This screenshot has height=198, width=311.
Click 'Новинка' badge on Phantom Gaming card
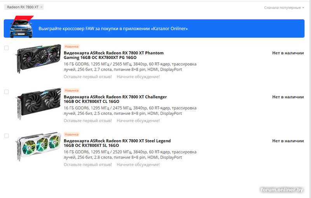[72, 47]
